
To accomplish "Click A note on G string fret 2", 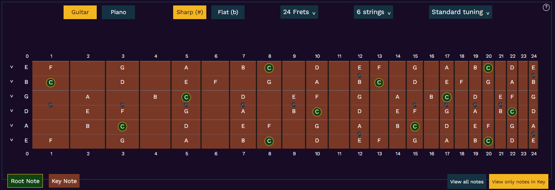I will pos(88,97).
